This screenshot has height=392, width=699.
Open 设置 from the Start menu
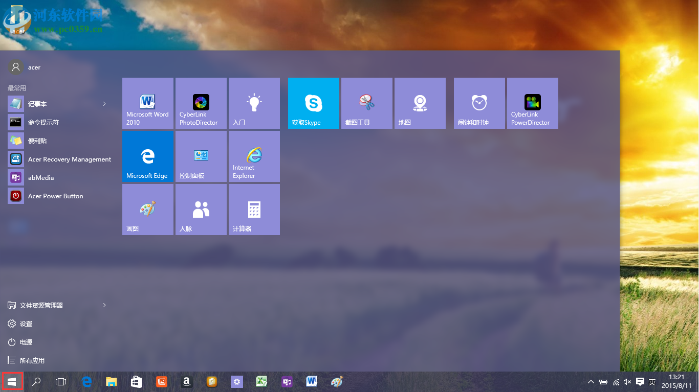[x=26, y=324]
